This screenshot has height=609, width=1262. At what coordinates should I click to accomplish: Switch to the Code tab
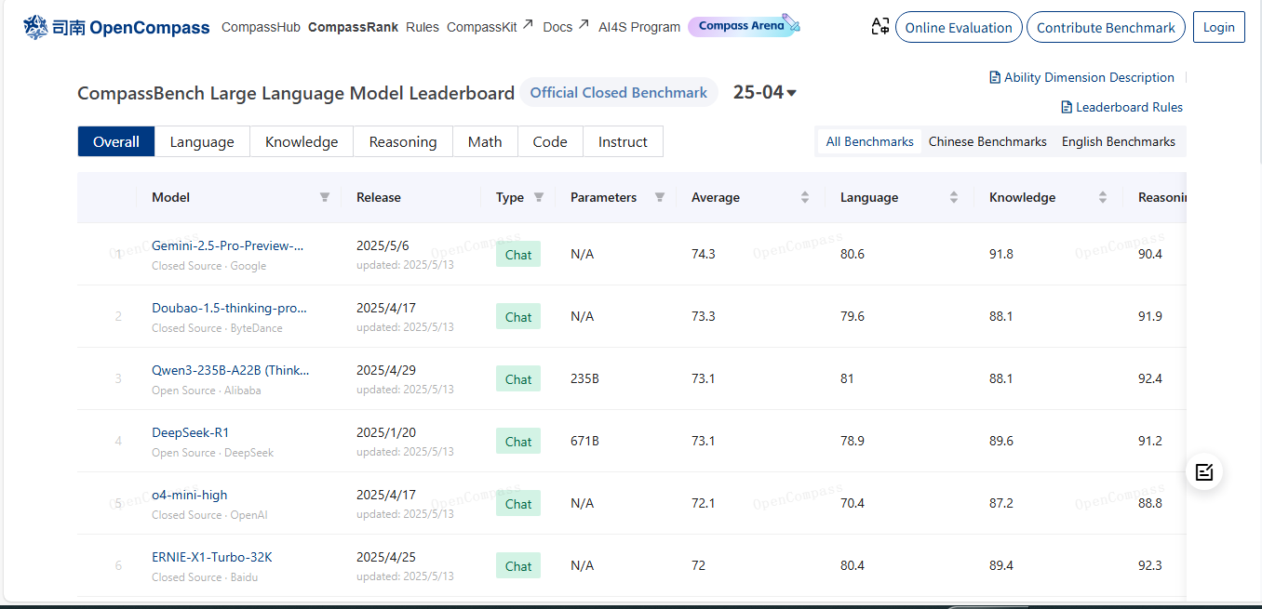point(550,141)
